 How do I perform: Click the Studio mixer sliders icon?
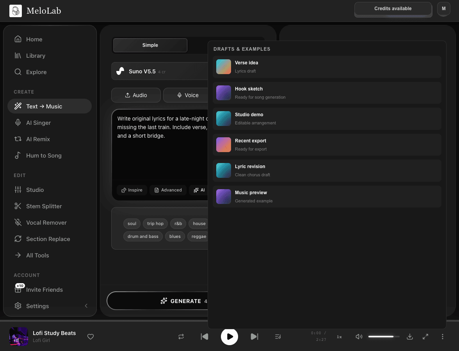18,190
